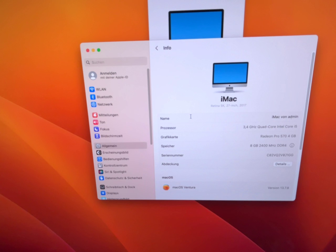Select the Erscheinungsbild sidebar label

(115, 153)
